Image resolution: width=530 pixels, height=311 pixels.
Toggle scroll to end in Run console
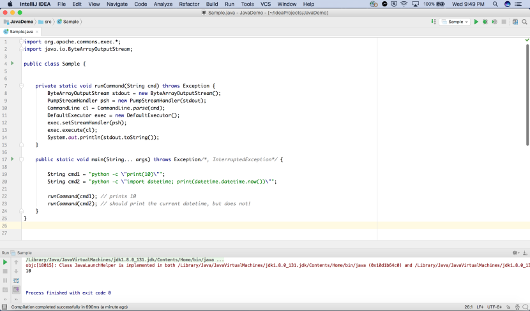[16, 289]
